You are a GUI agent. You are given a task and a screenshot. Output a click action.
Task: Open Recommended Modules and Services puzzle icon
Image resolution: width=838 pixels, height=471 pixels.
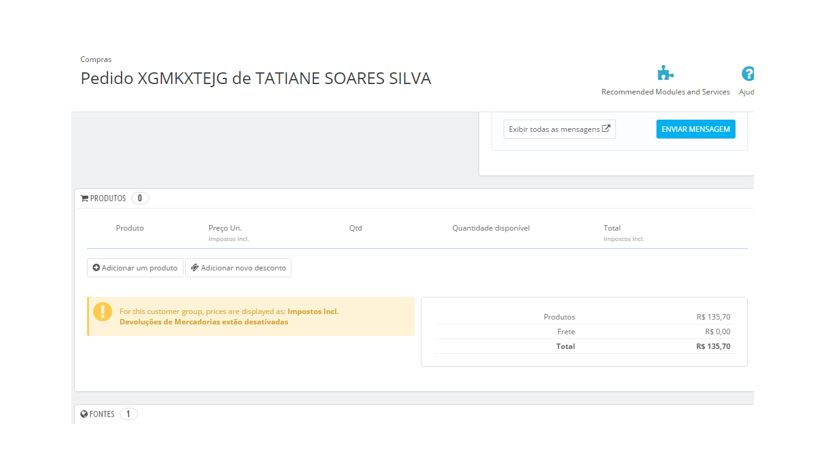coord(666,74)
